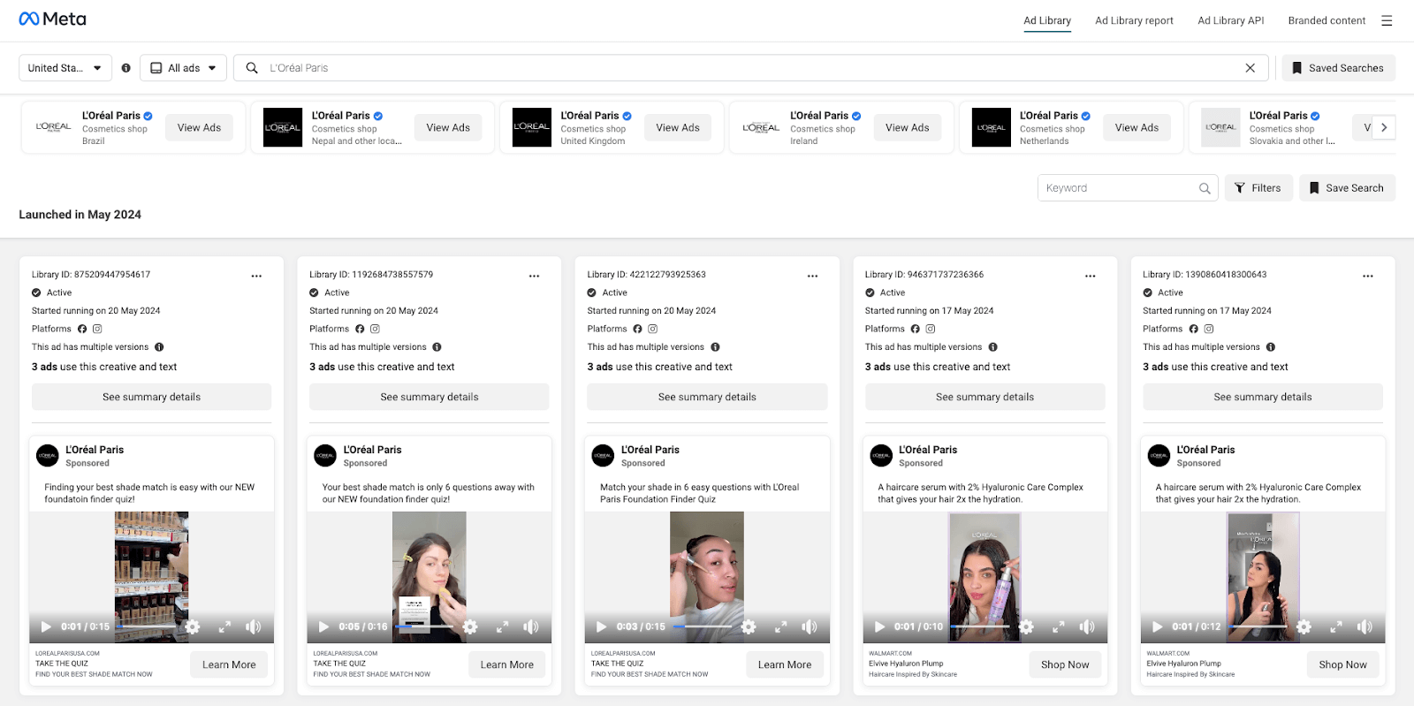Expand summary details for ad 946371737236366
This screenshot has height=706, width=1414.
point(984,397)
